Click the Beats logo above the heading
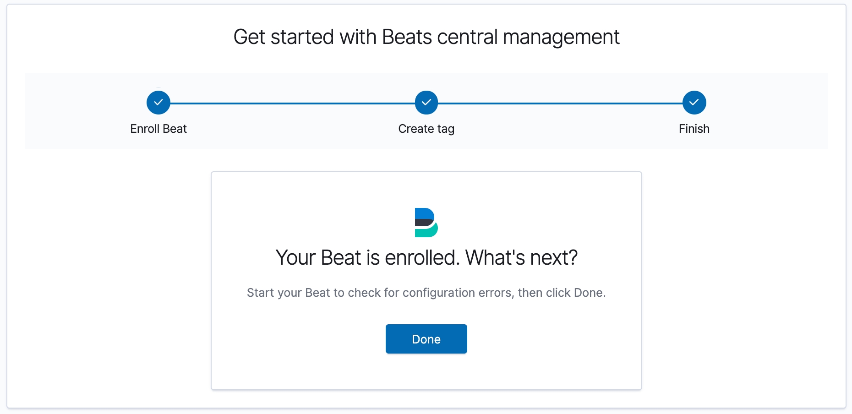 click(426, 223)
